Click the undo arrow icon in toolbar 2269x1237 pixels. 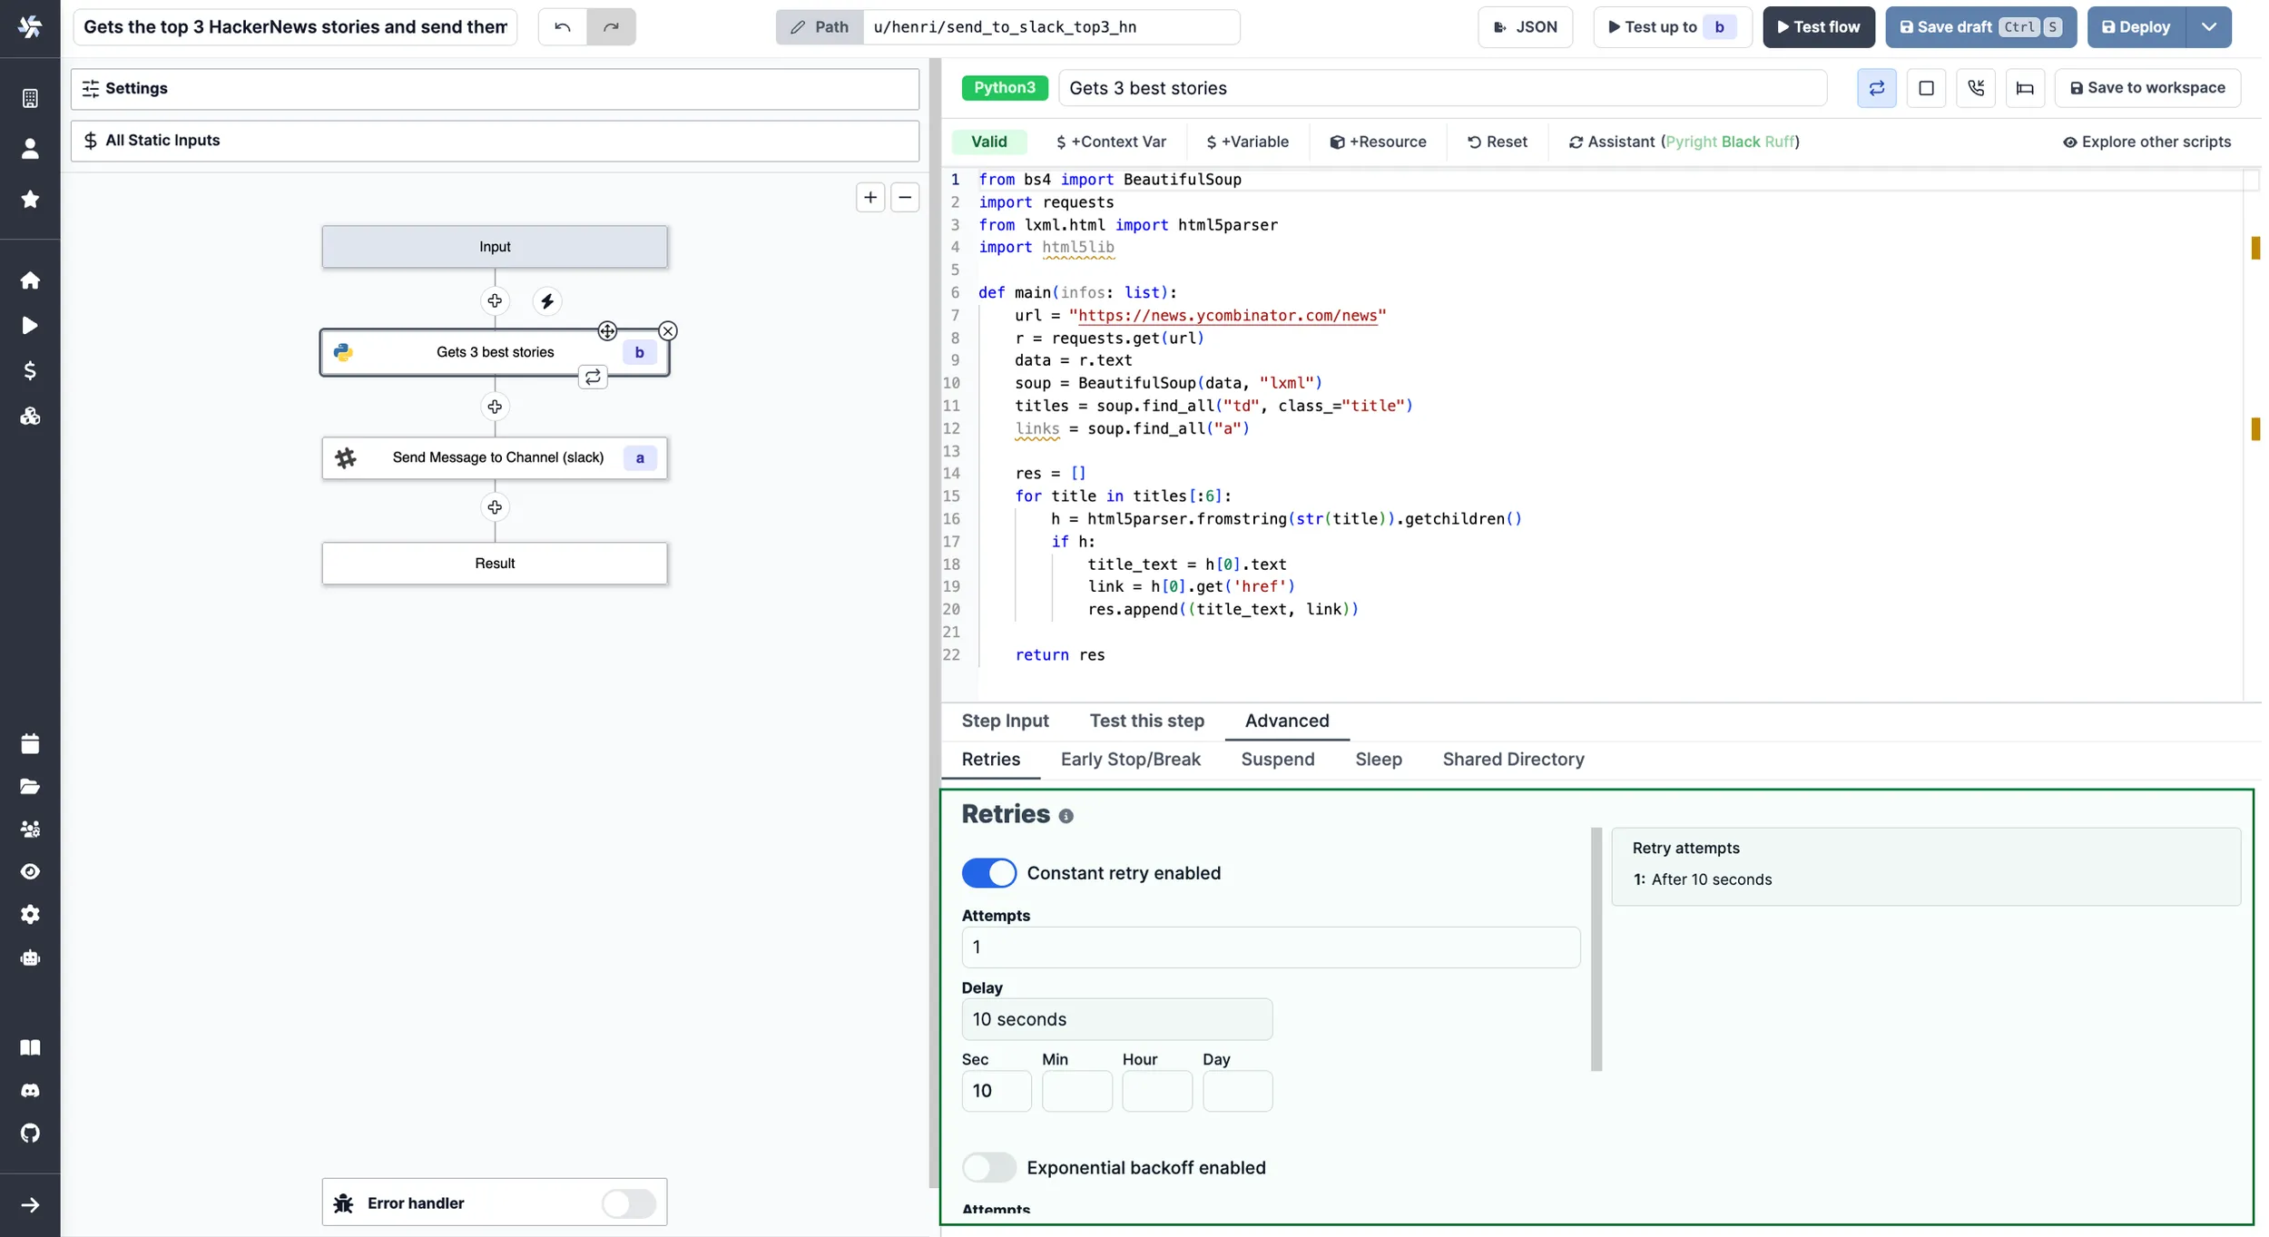click(564, 26)
